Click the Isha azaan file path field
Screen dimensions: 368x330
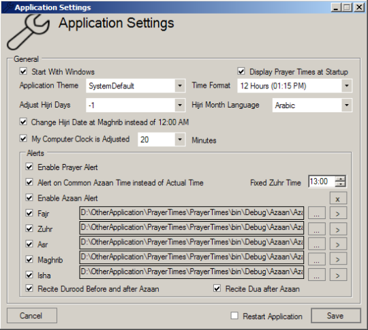[191, 272]
